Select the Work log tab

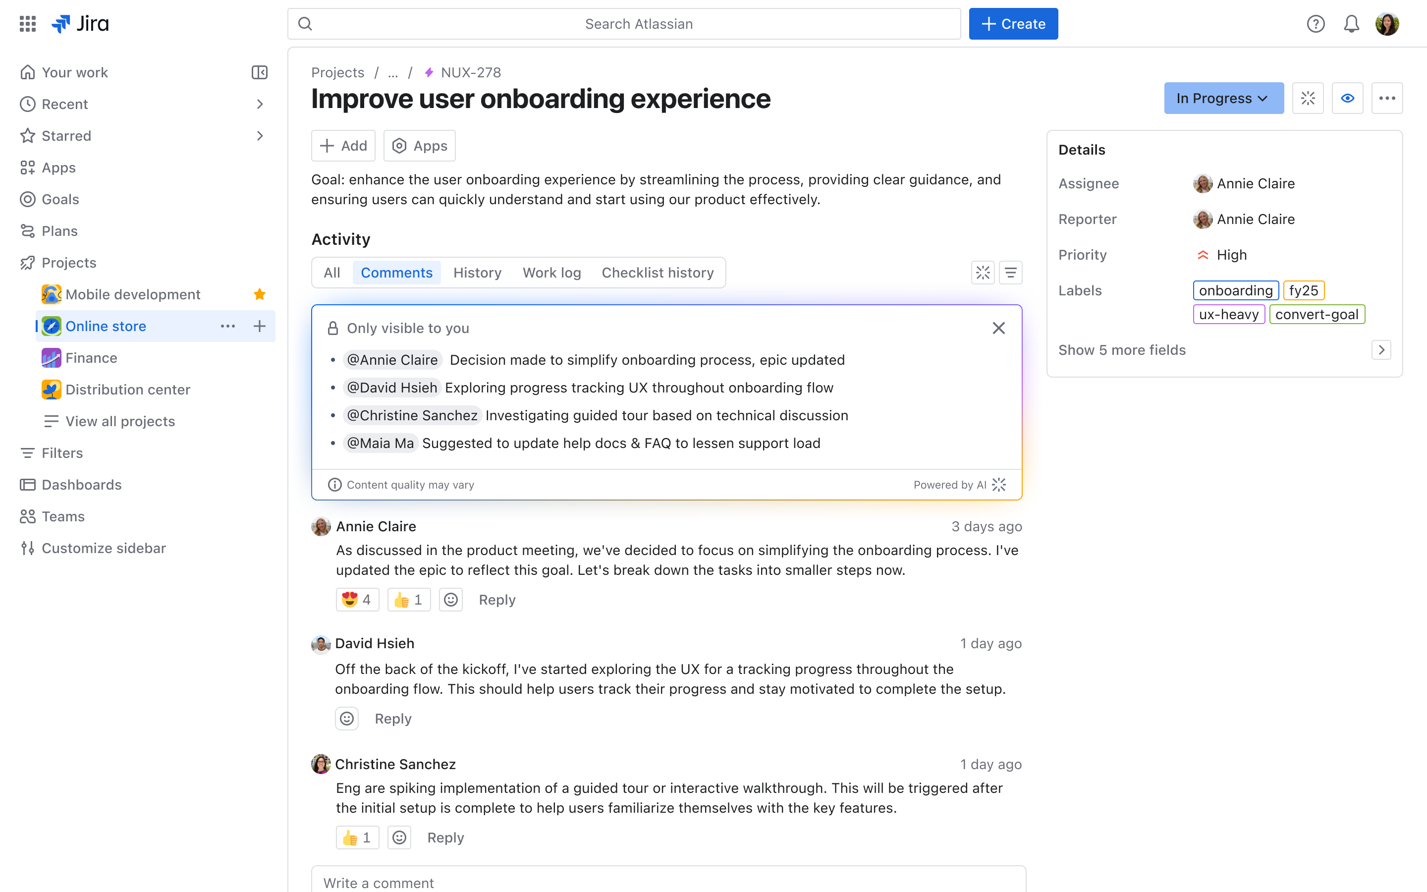click(551, 272)
